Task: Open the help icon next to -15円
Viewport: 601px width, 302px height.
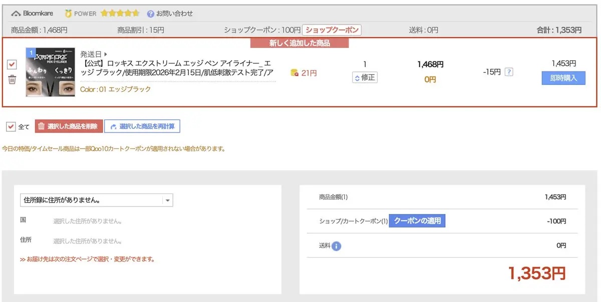Action: point(509,72)
